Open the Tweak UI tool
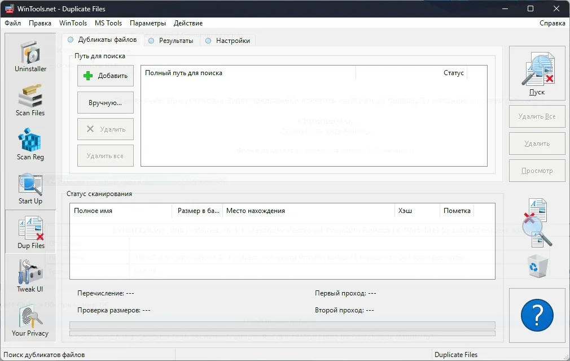The image size is (570, 361). (x=30, y=277)
